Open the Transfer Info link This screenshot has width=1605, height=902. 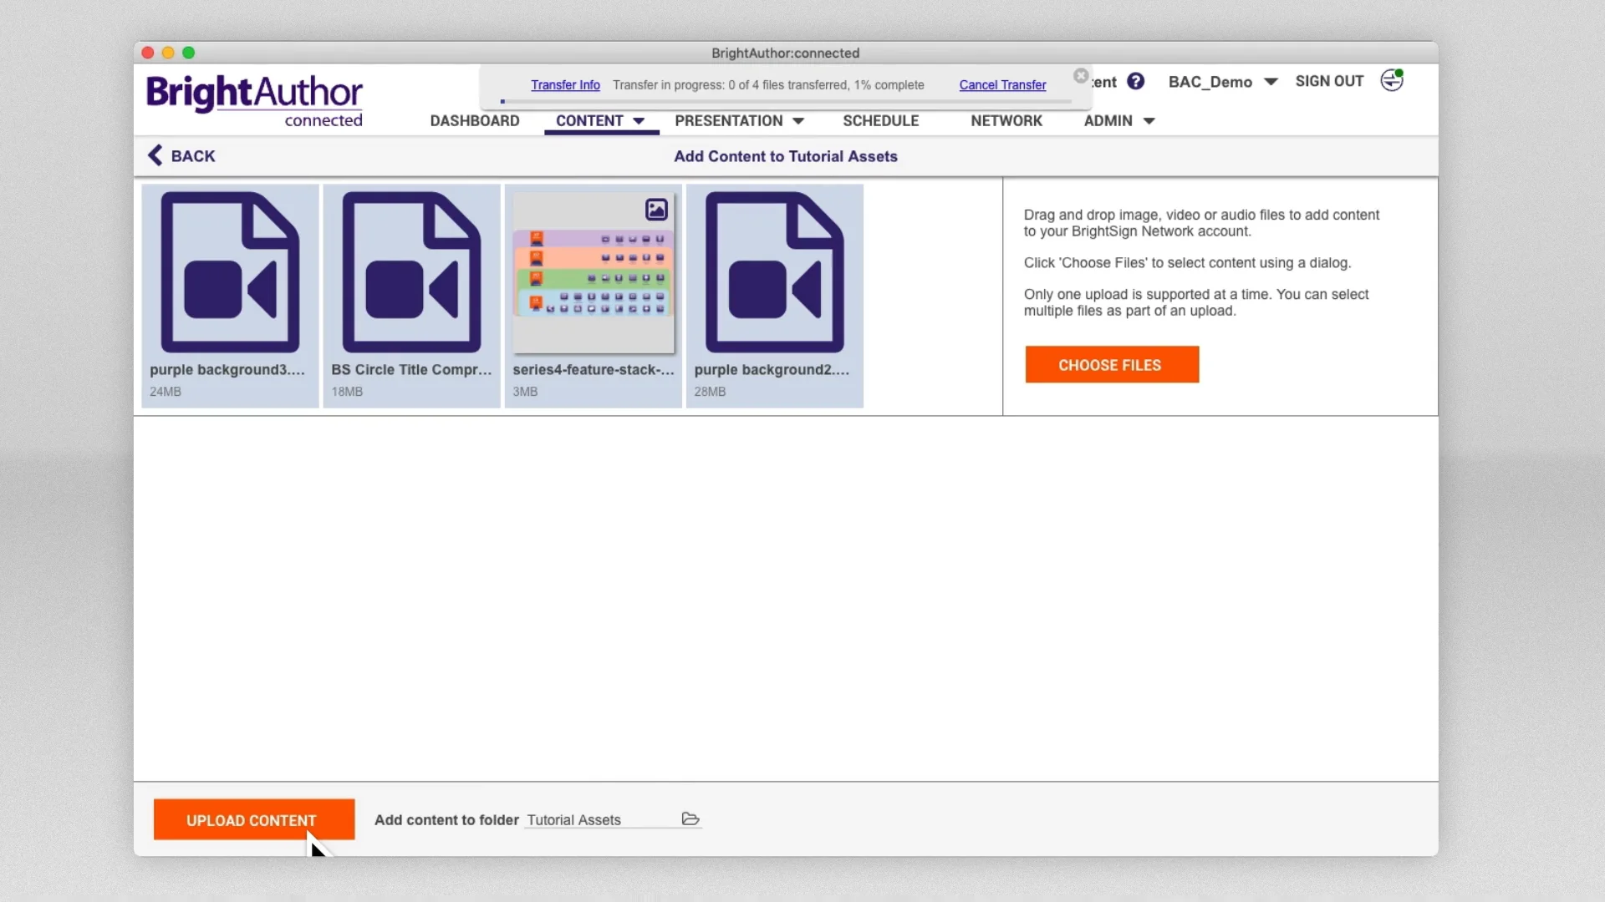pyautogui.click(x=565, y=84)
